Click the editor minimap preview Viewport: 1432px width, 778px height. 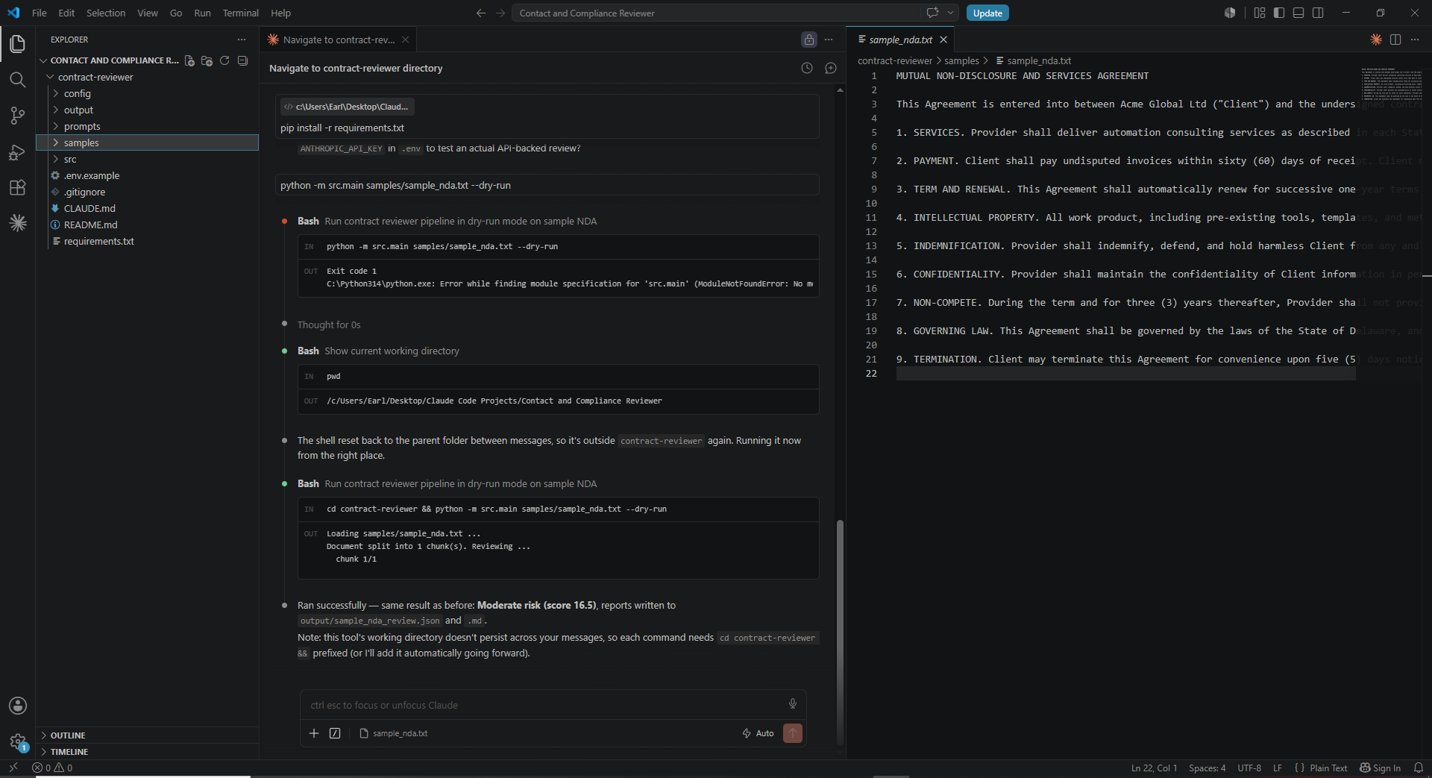pos(1391,84)
